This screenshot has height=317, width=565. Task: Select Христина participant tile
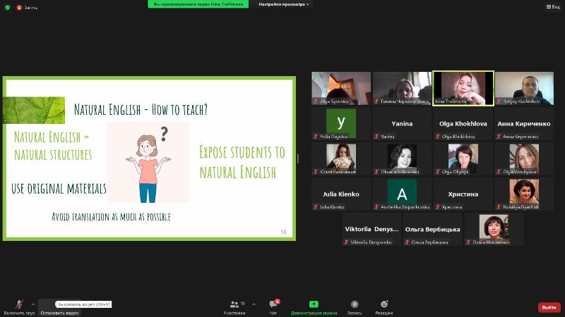pos(463,194)
